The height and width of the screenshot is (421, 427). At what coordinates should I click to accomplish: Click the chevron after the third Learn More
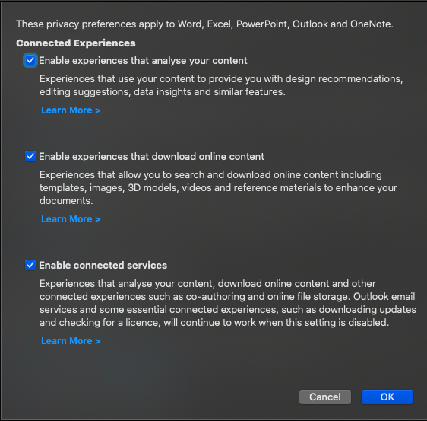point(98,341)
